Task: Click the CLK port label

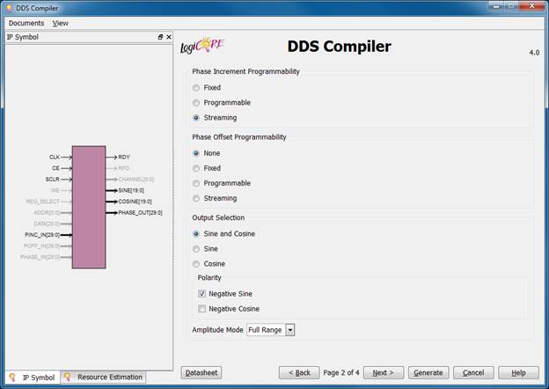Action: (55, 158)
